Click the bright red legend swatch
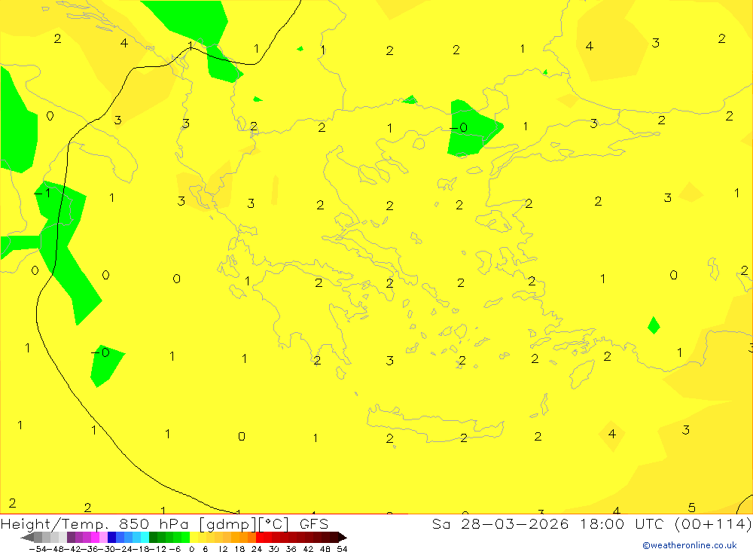 260,538
